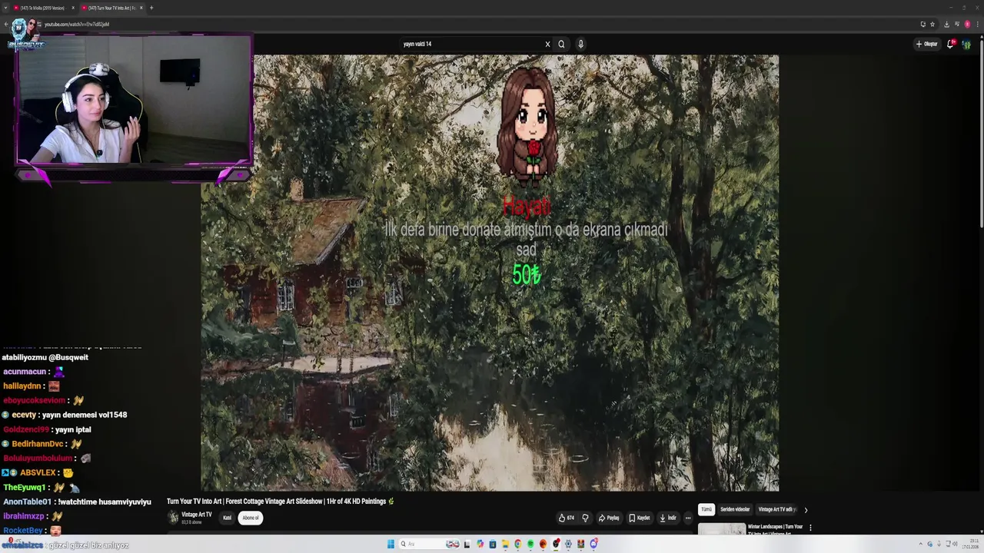
Task: Select the Vintage Art TV adlı filter chip
Action: [777, 509]
